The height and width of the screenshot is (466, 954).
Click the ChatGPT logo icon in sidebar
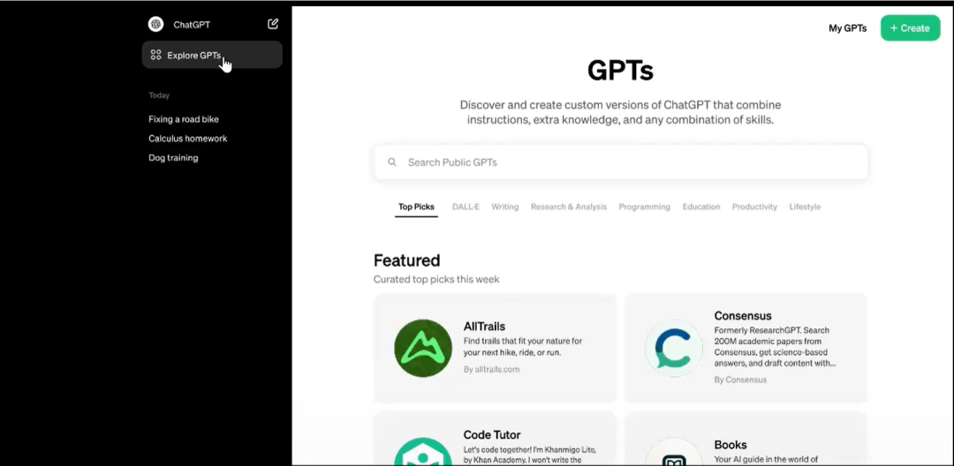pos(155,25)
